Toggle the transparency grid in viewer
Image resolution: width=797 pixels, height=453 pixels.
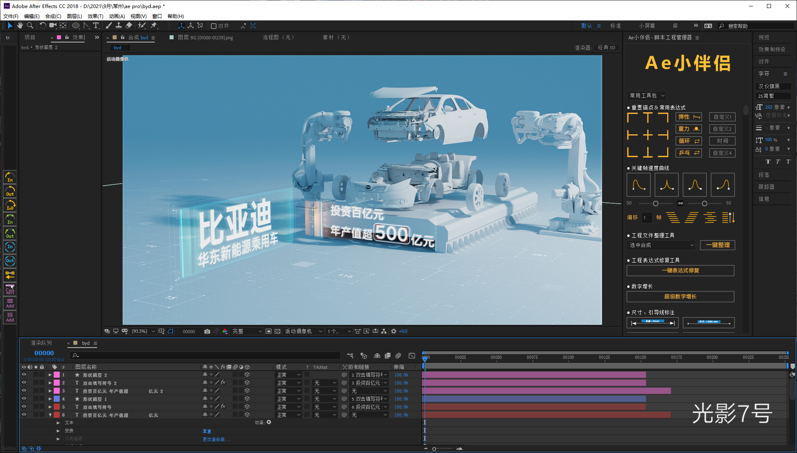[x=277, y=331]
